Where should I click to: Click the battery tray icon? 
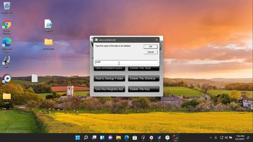coord(231,138)
